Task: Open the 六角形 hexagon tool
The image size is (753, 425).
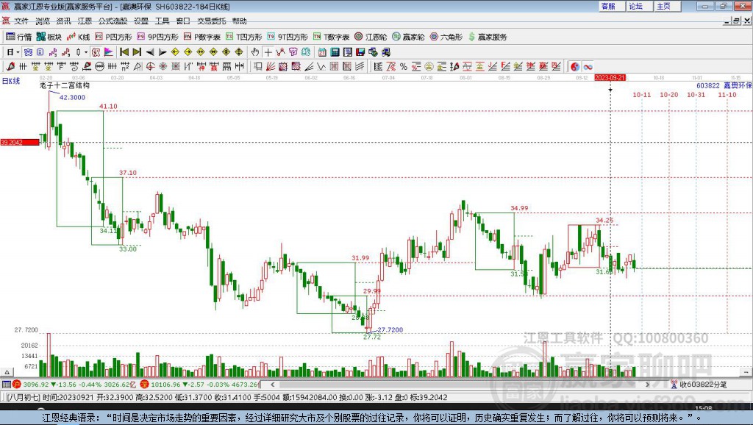Action: pos(446,37)
